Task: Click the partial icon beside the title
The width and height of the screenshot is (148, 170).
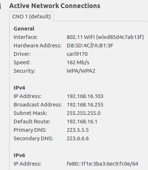Action: tap(0, 6)
